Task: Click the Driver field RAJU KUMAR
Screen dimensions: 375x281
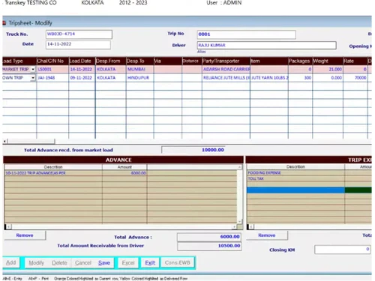Action: (266, 45)
